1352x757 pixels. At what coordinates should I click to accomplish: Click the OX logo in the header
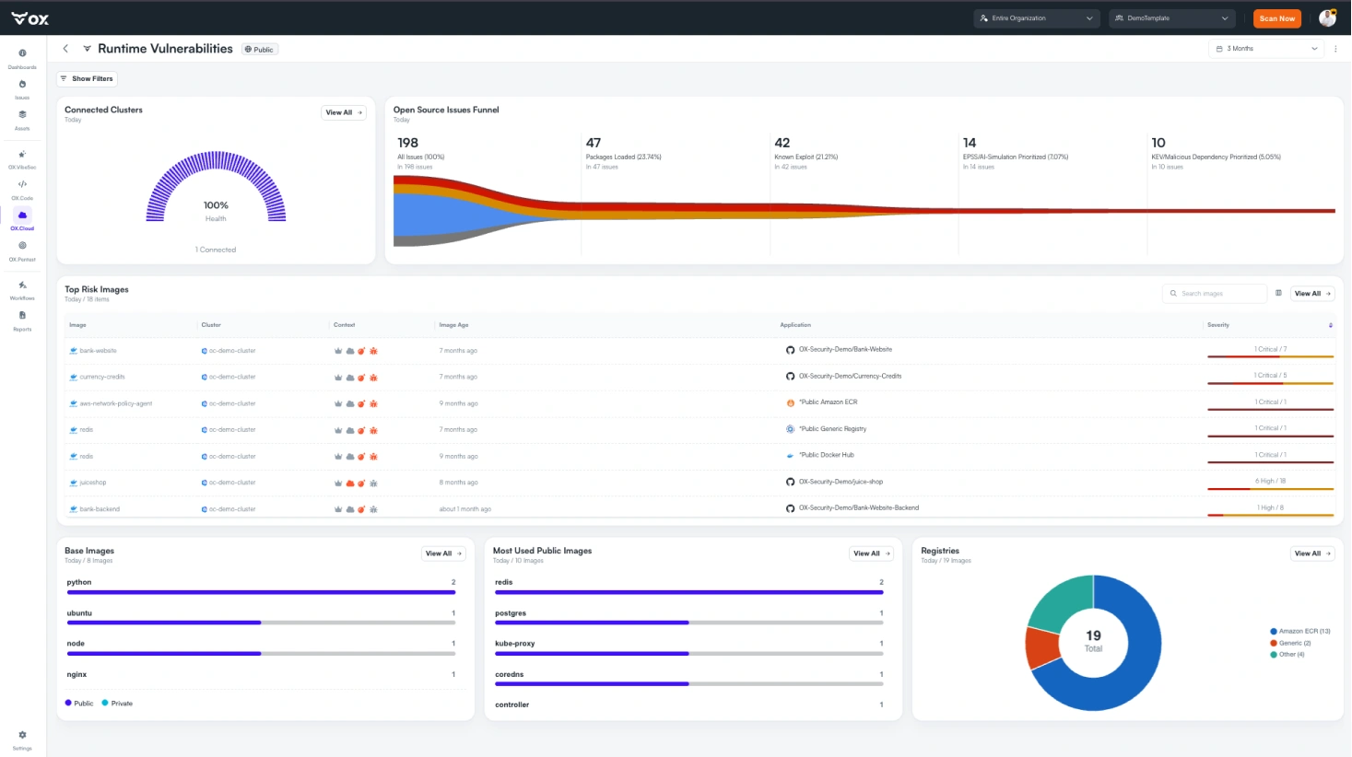click(30, 18)
